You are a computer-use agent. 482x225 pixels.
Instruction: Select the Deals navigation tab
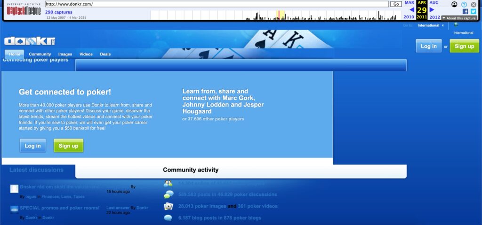pos(105,54)
